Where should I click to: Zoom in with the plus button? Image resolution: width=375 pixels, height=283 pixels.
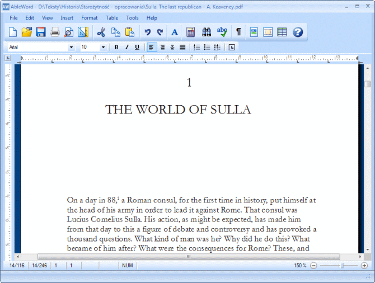[x=364, y=266]
